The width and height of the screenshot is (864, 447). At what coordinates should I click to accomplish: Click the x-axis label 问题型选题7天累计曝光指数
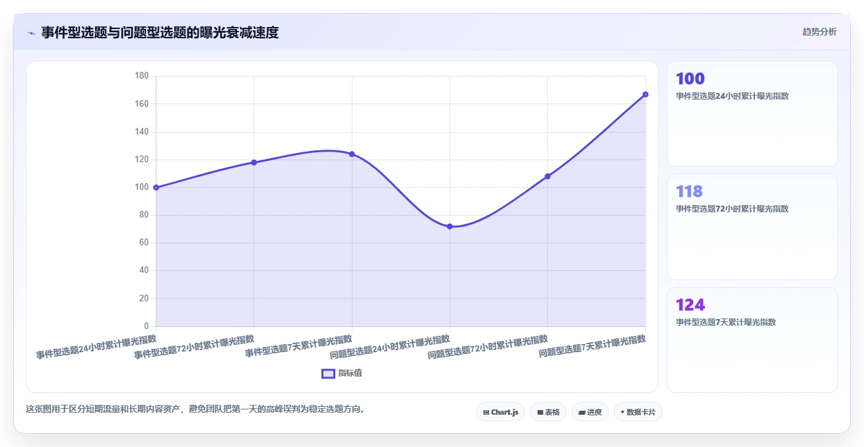click(x=592, y=346)
